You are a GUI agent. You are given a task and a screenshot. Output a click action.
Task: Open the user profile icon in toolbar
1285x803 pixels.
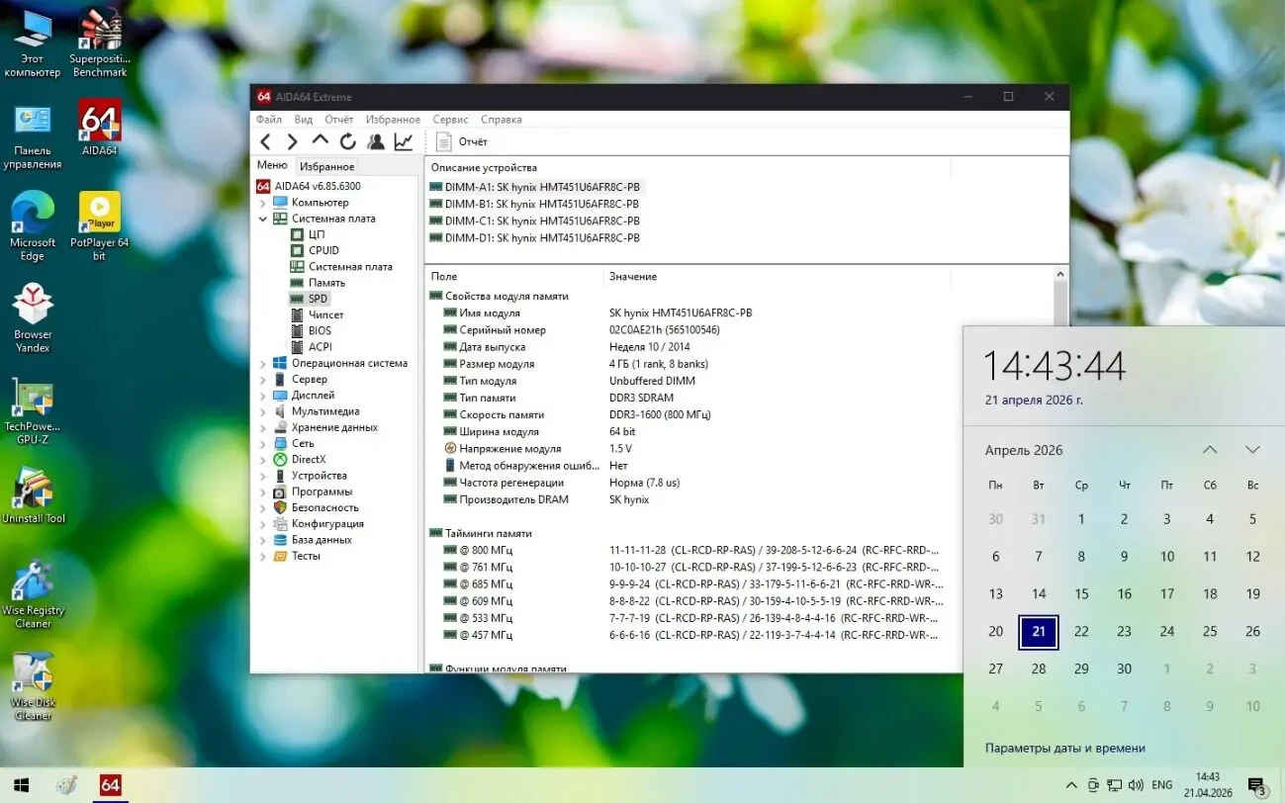[x=375, y=142]
